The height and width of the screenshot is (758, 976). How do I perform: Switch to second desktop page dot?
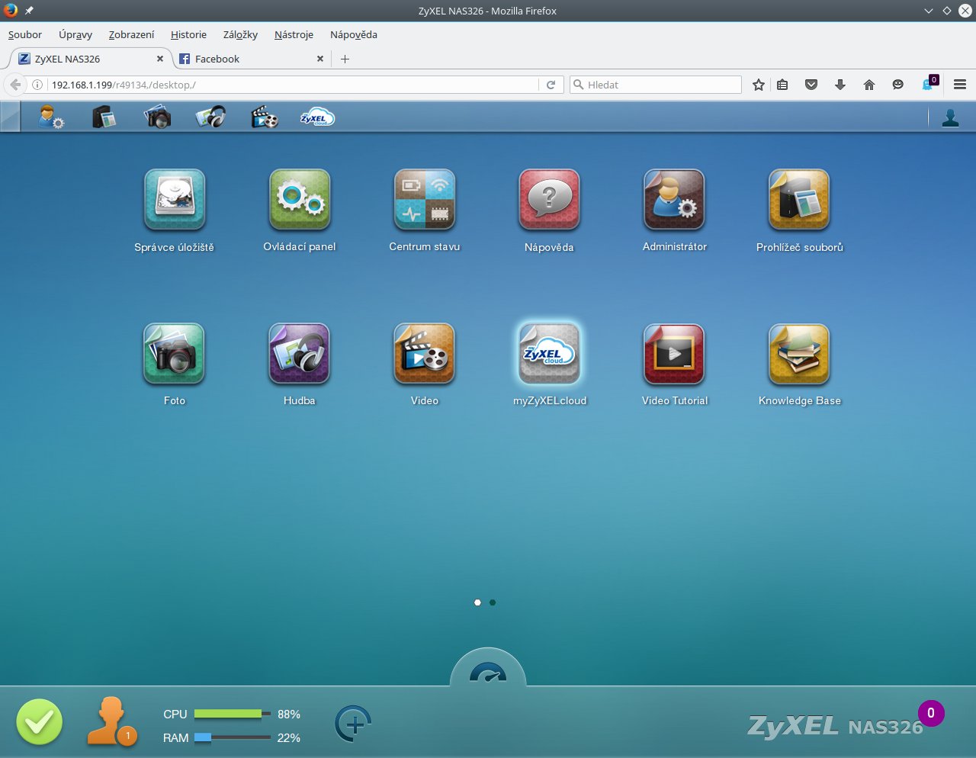(493, 602)
